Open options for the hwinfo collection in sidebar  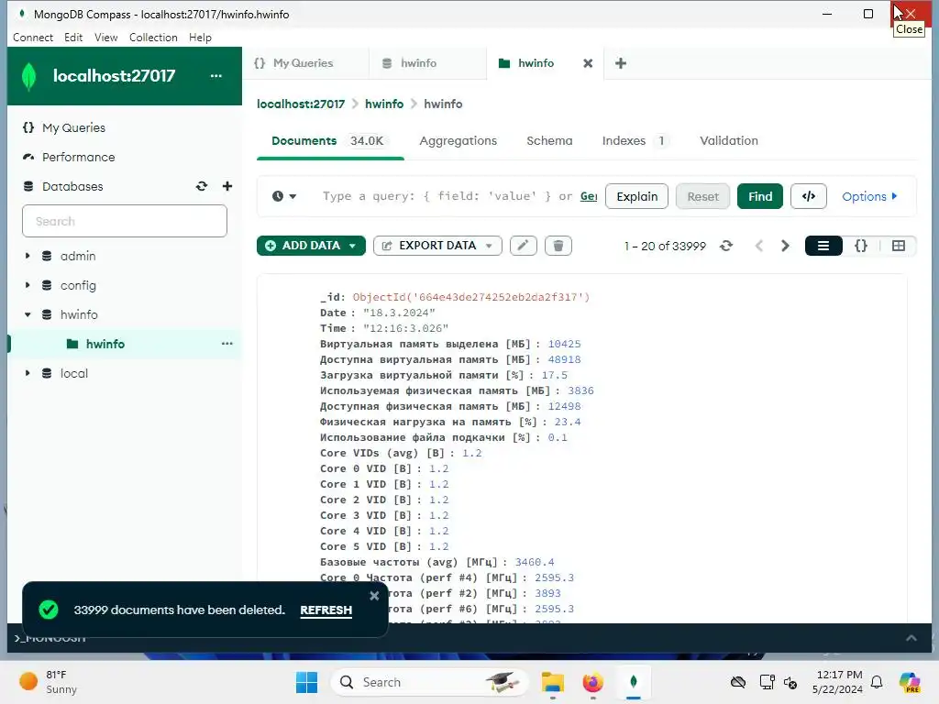227,344
